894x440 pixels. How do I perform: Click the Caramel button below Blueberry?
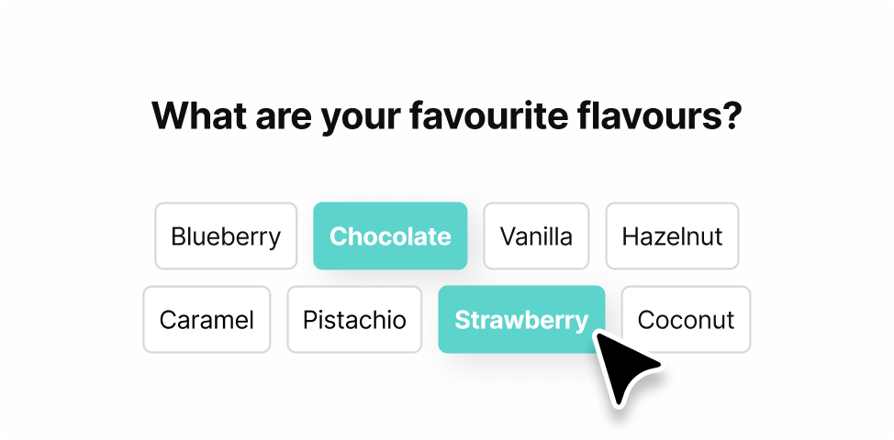coord(207,320)
